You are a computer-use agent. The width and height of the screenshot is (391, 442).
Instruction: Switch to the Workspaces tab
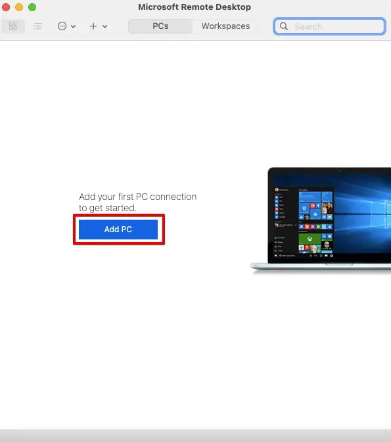pyautogui.click(x=225, y=26)
